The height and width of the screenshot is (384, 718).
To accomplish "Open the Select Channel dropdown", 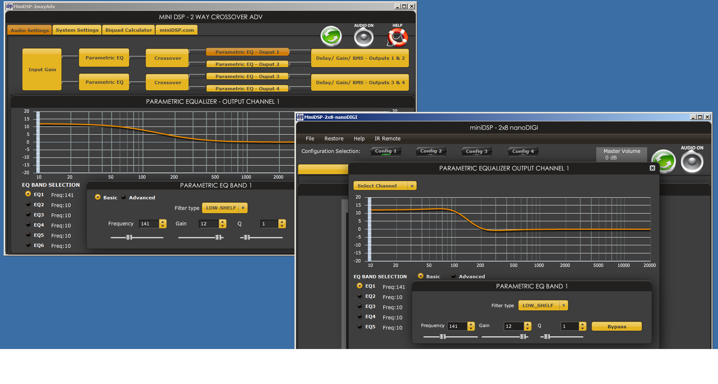I will (x=385, y=186).
